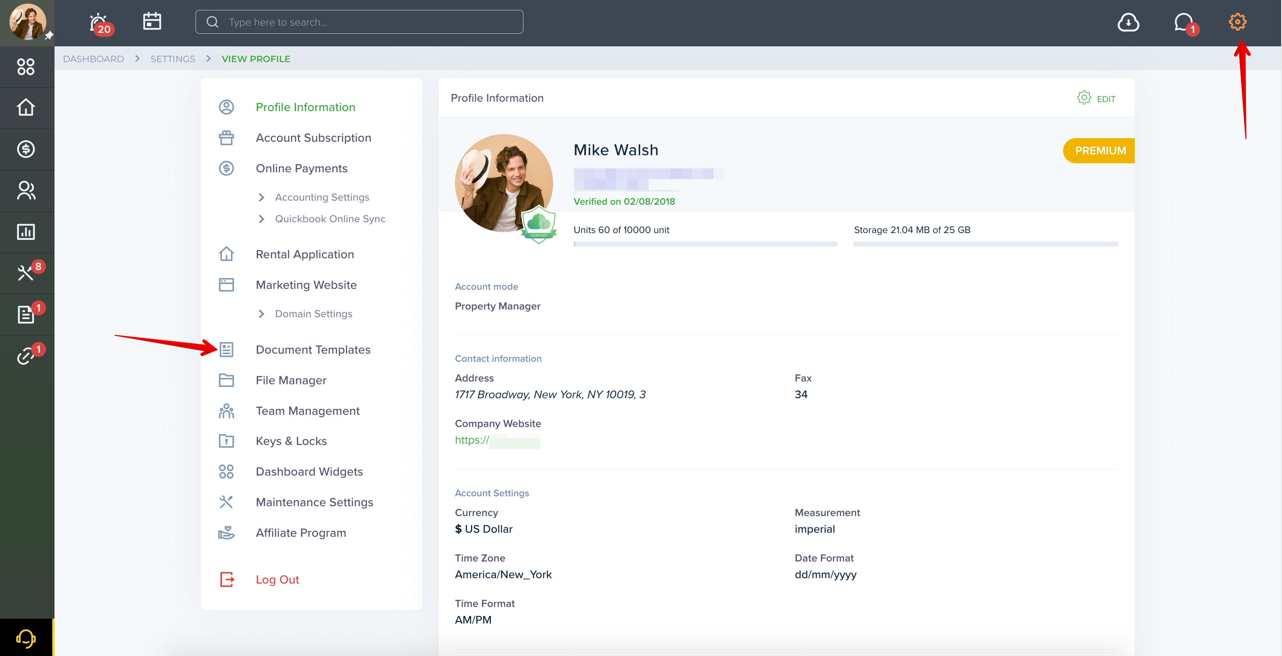Click the 'America/New_York' time zone value
Viewport: 1282px width, 656px height.
tap(503, 575)
